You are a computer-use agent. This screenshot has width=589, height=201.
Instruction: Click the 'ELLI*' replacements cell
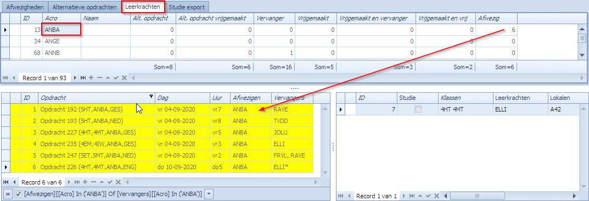pos(292,167)
